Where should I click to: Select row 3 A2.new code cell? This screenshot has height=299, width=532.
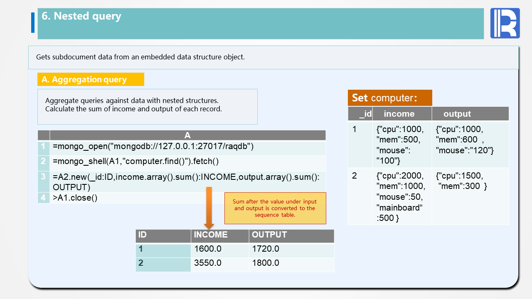click(x=188, y=182)
